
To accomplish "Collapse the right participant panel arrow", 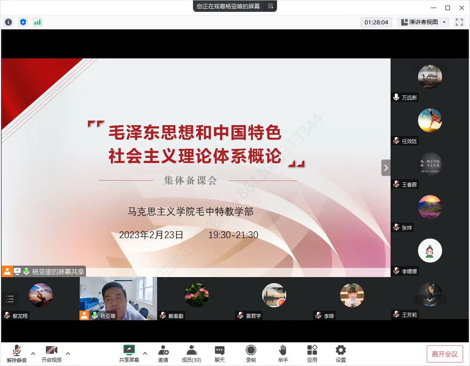I will click(386, 168).
